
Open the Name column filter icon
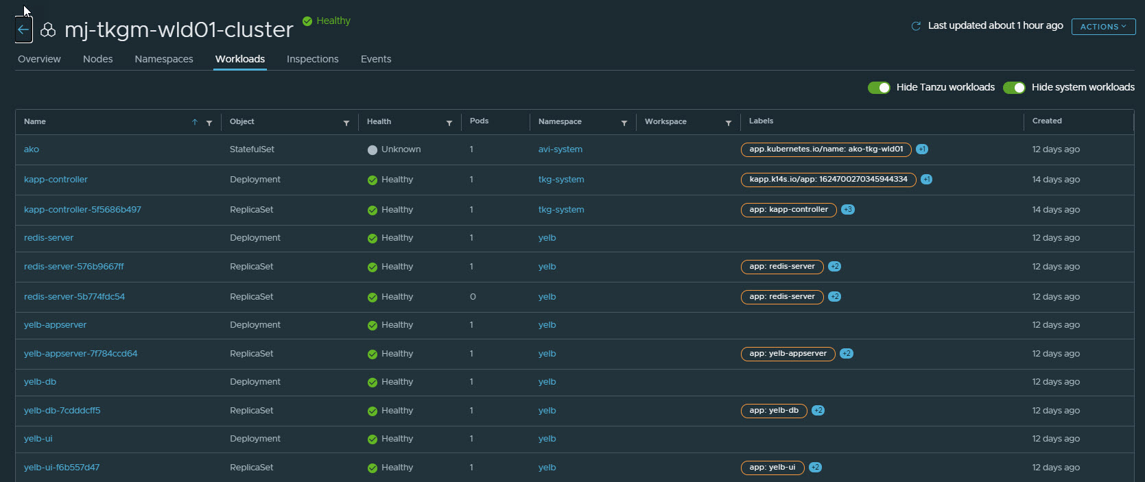tap(209, 123)
